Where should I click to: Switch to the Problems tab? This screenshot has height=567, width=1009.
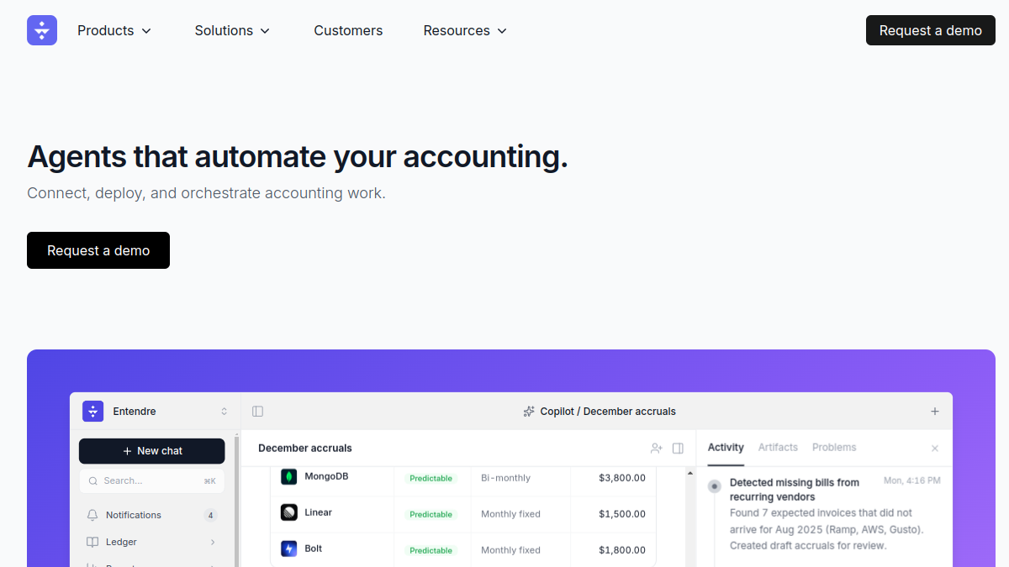coord(834,448)
